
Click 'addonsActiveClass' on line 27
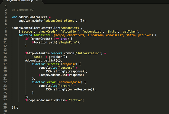[51, 100]
